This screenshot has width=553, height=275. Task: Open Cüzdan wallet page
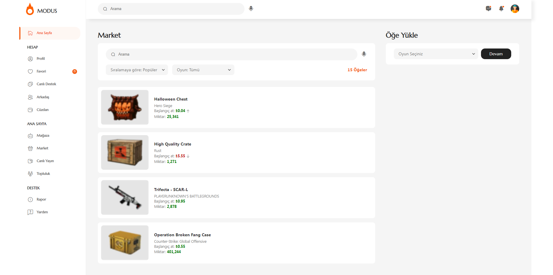tap(43, 110)
